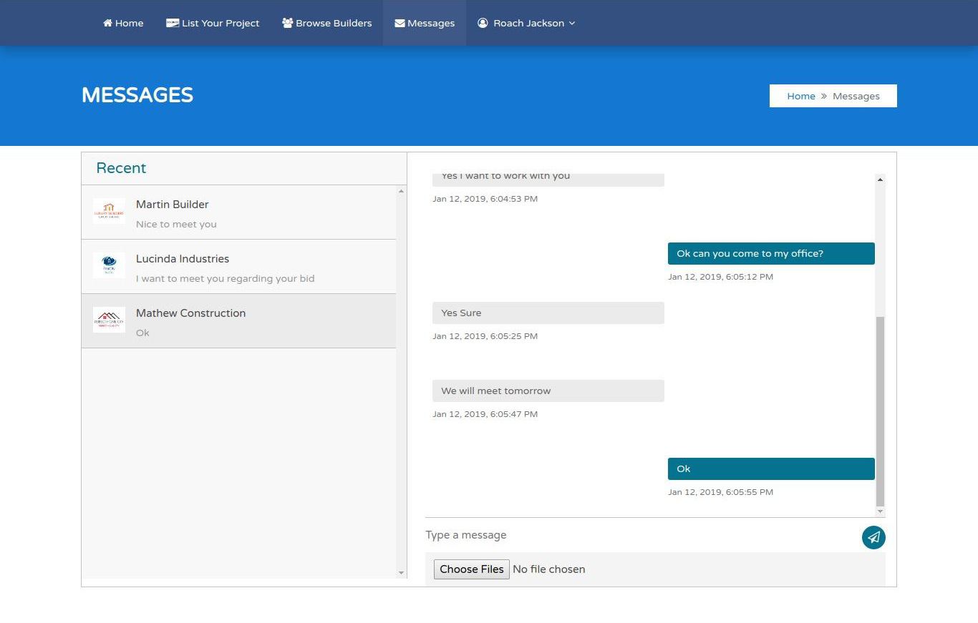The image size is (978, 623).
Task: Focus the Type a message field
Action: pos(637,535)
